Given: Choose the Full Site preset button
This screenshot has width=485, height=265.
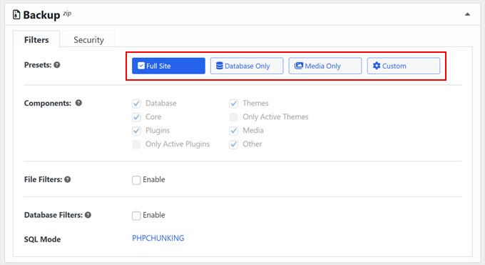Looking at the screenshot, I should click(168, 66).
